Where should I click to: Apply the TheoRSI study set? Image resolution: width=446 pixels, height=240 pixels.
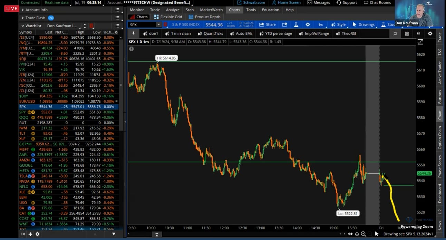(x=346, y=33)
